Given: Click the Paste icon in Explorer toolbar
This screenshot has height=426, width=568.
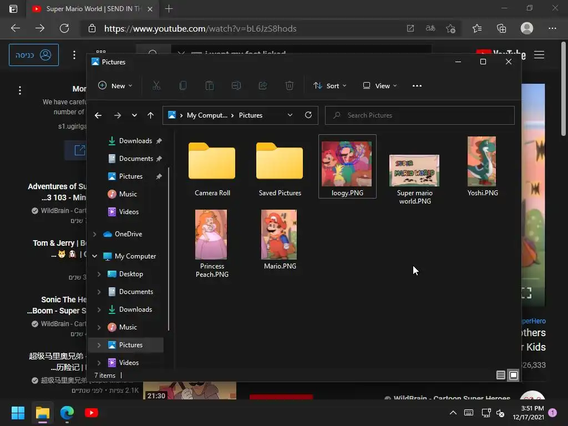Looking at the screenshot, I should pyautogui.click(x=209, y=86).
